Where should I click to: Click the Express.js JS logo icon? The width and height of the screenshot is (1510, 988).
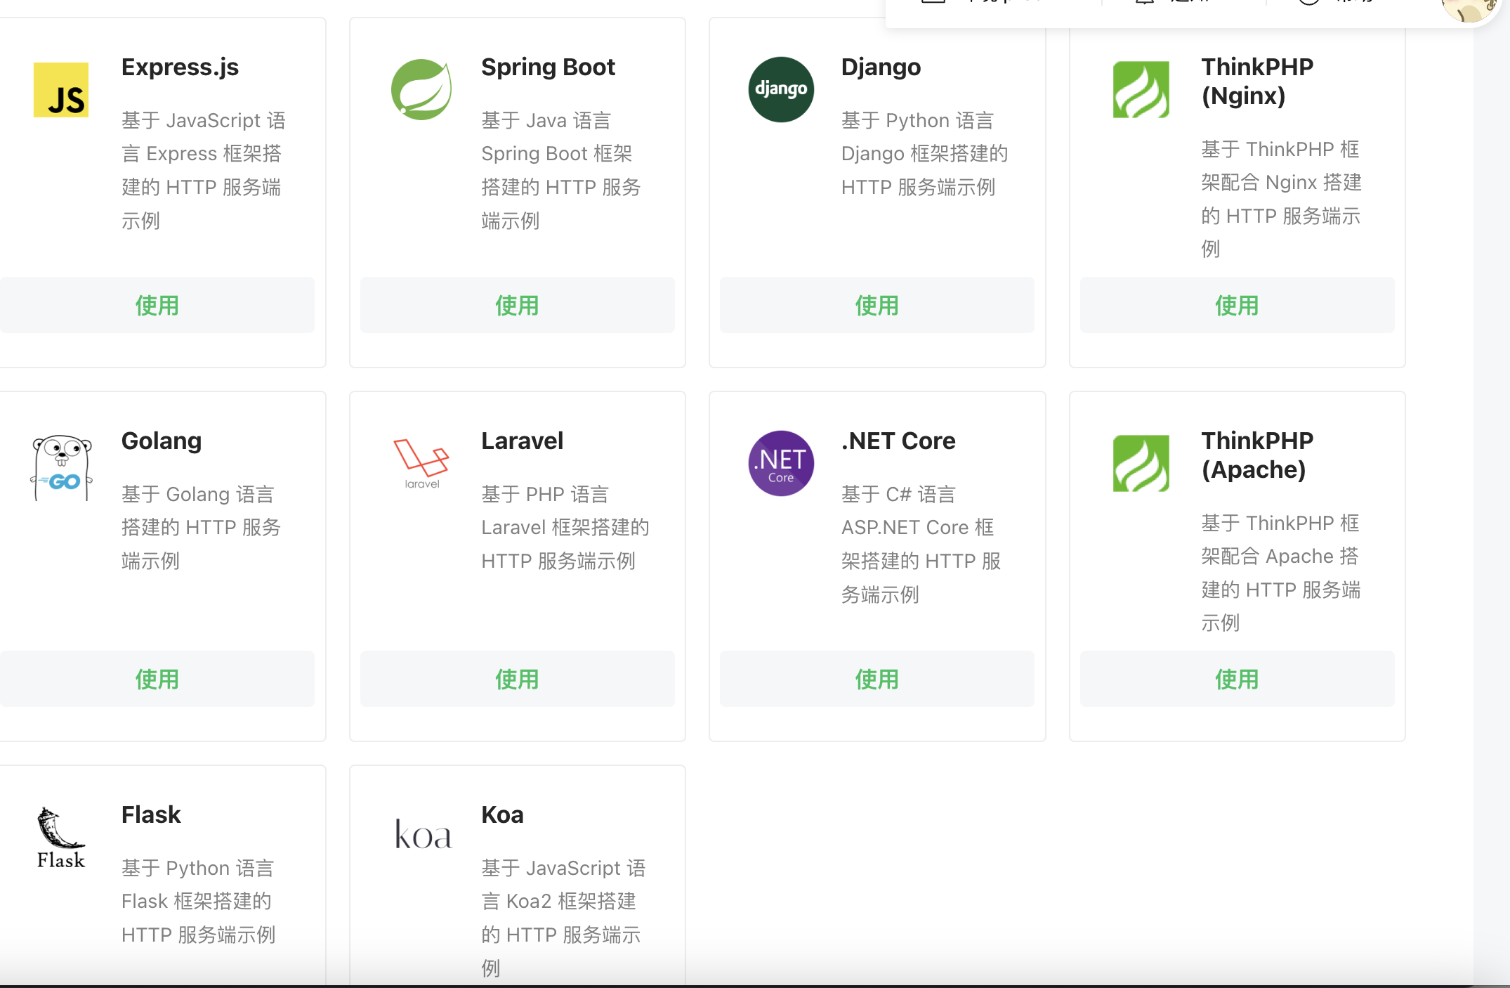61,90
